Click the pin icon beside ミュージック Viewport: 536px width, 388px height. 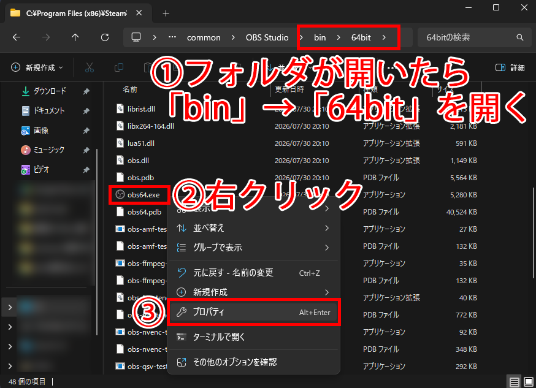pyautogui.click(x=86, y=150)
